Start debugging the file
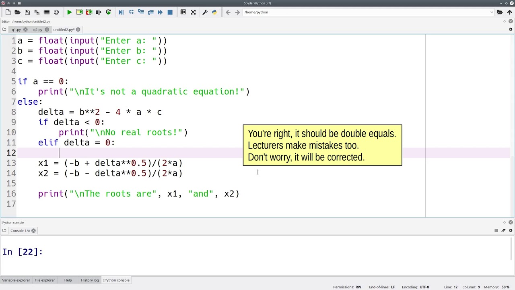Image resolution: width=515 pixels, height=290 pixels. (x=121, y=12)
